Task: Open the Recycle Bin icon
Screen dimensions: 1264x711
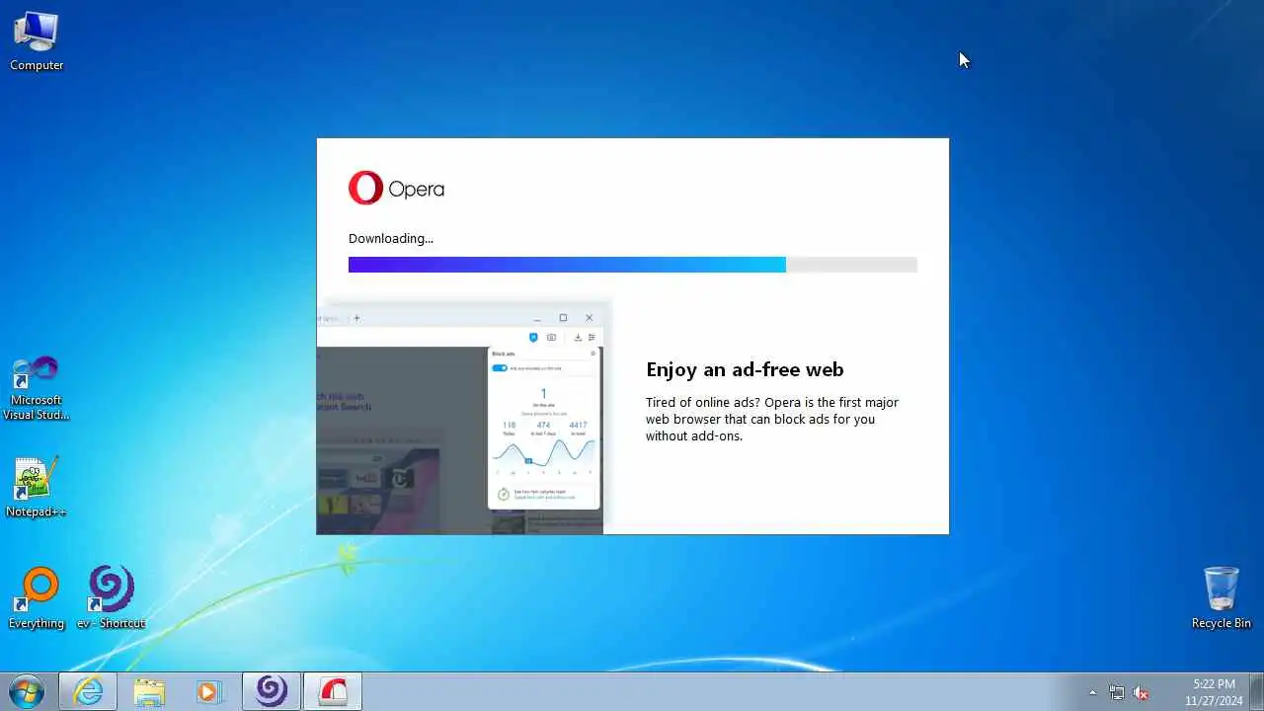Action: 1221,598
